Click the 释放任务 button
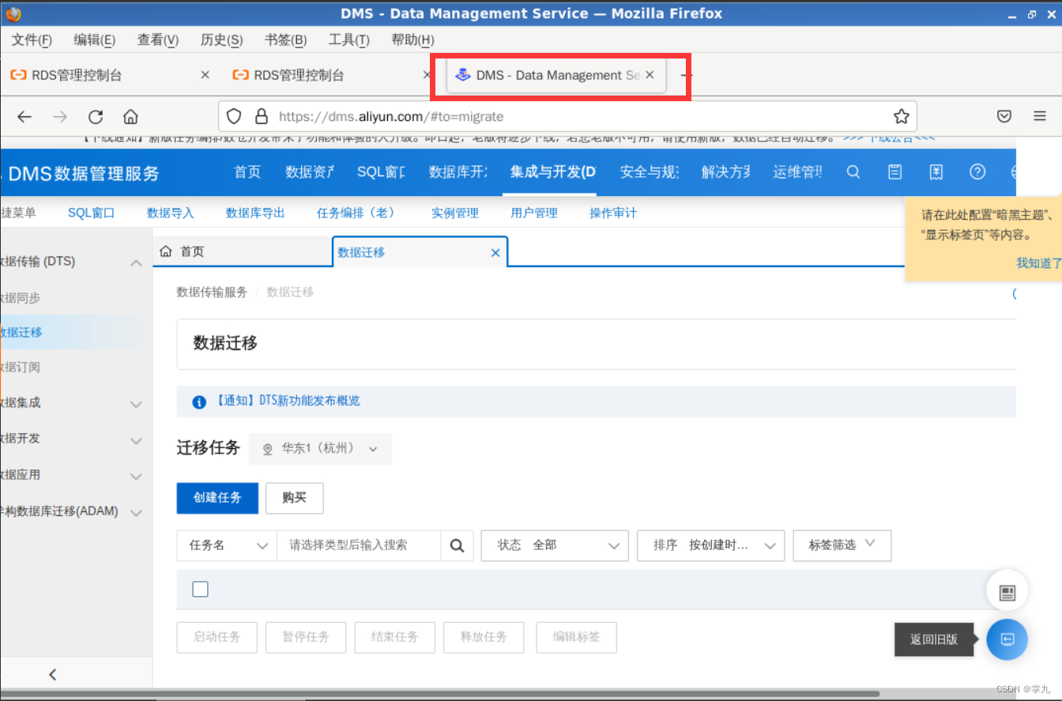 484,637
